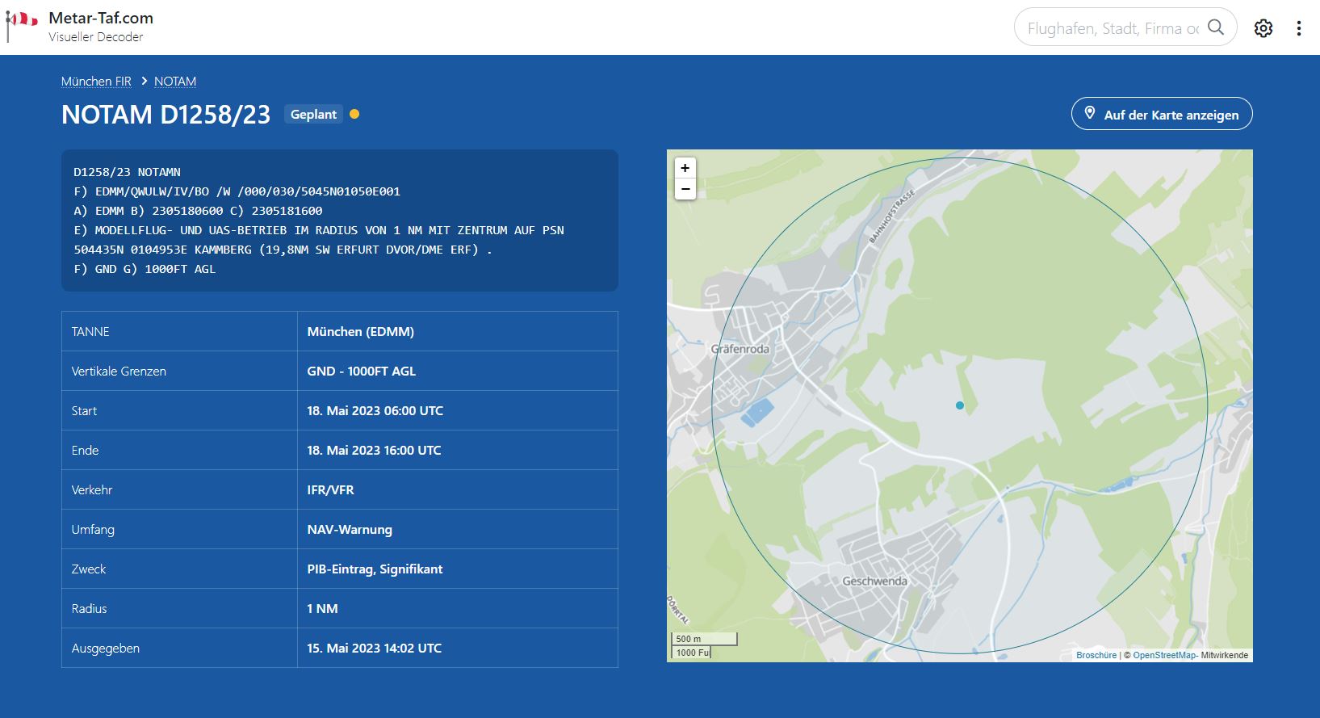
Task: Zoom in on the map
Action: [x=685, y=168]
